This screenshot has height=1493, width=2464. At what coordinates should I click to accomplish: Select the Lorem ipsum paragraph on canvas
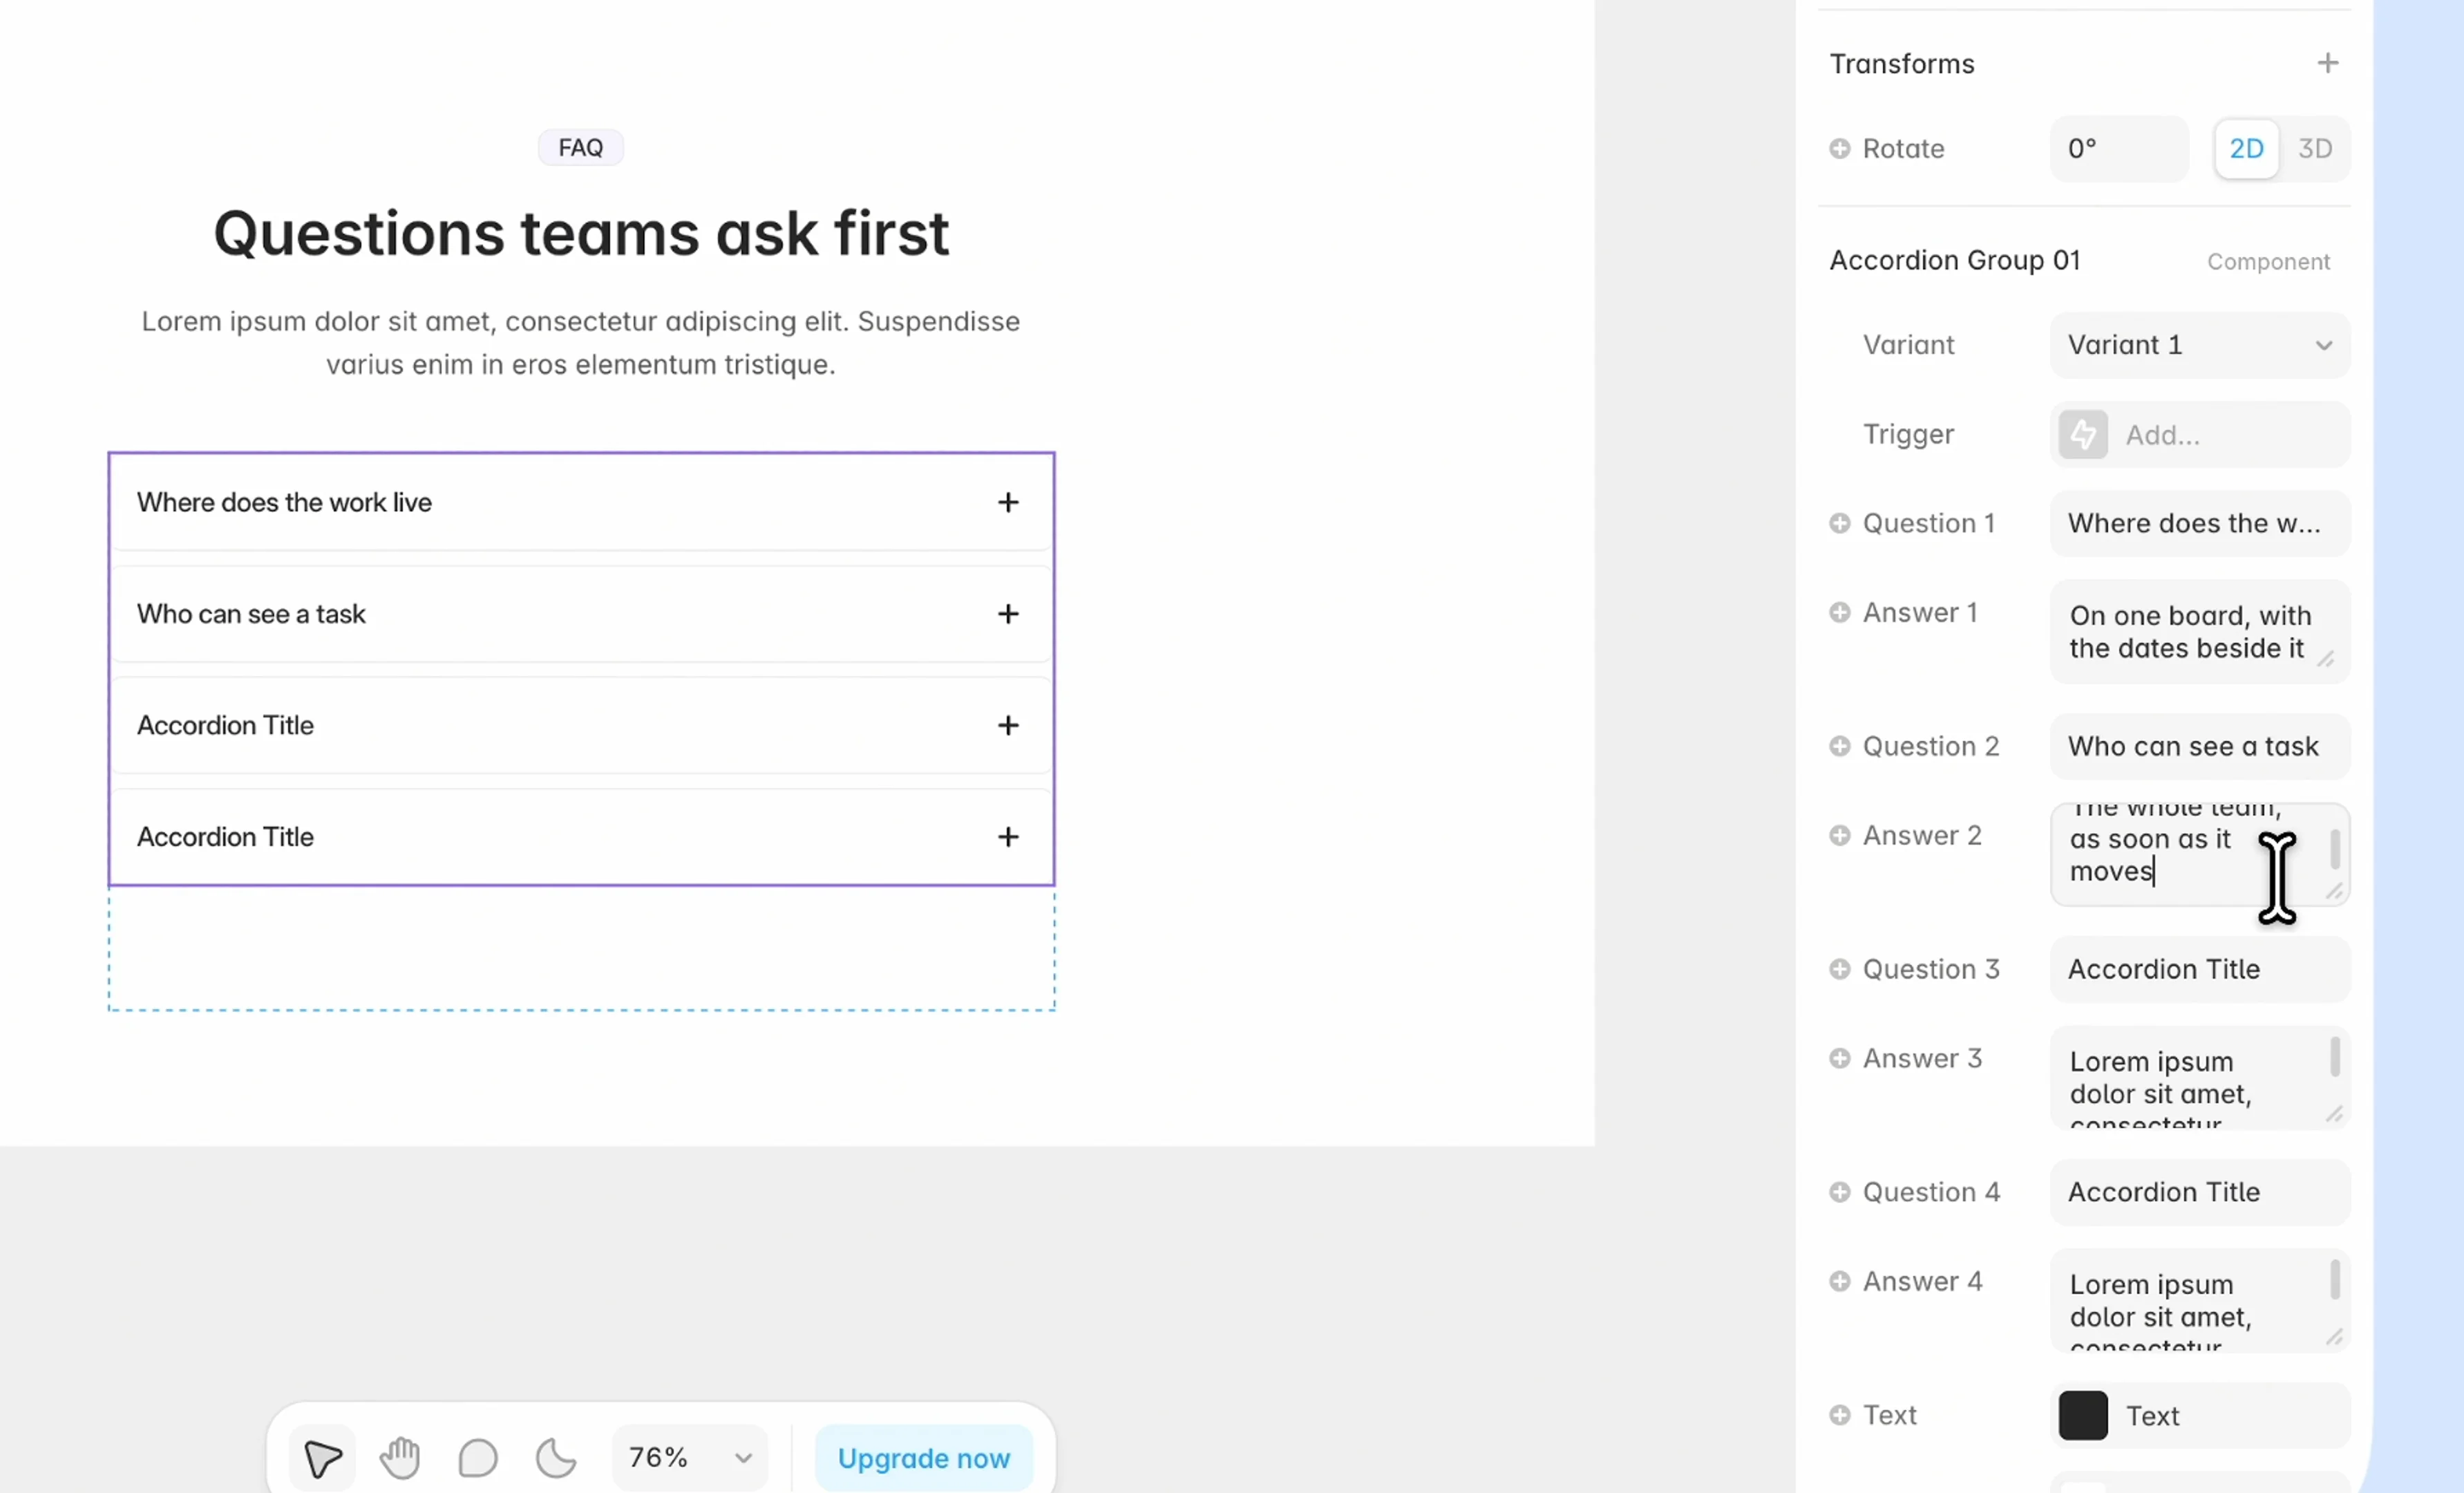coord(581,344)
